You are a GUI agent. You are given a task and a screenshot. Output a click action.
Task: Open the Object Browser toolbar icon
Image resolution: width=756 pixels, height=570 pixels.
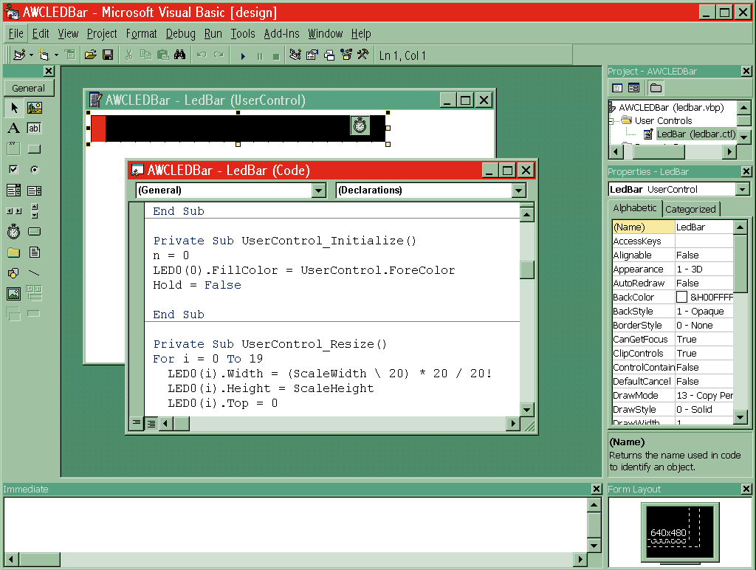(345, 55)
